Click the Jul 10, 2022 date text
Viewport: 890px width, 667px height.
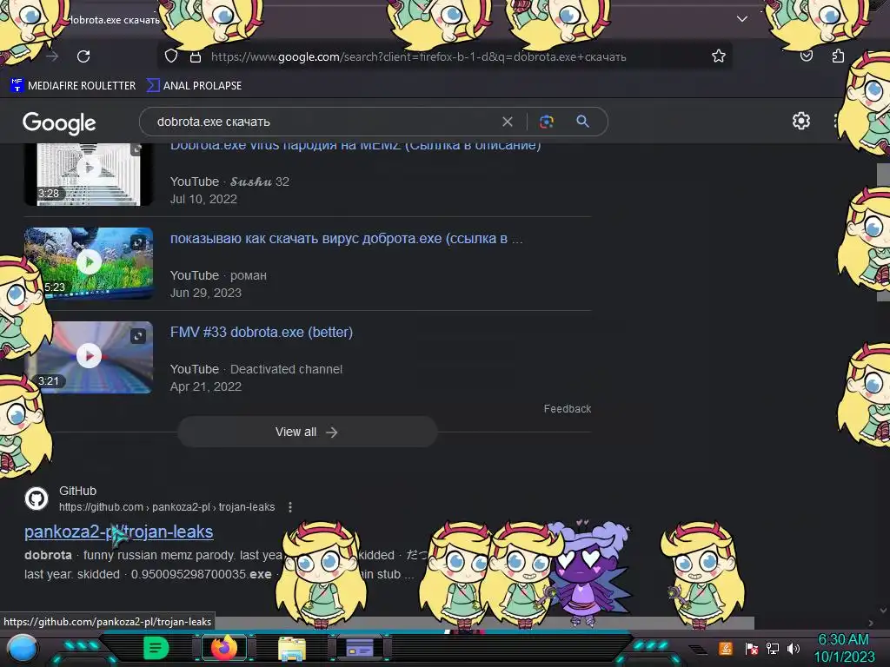point(203,199)
